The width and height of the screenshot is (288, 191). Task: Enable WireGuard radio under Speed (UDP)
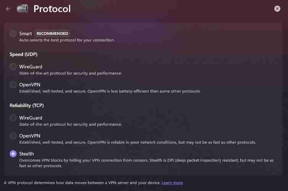point(13,67)
